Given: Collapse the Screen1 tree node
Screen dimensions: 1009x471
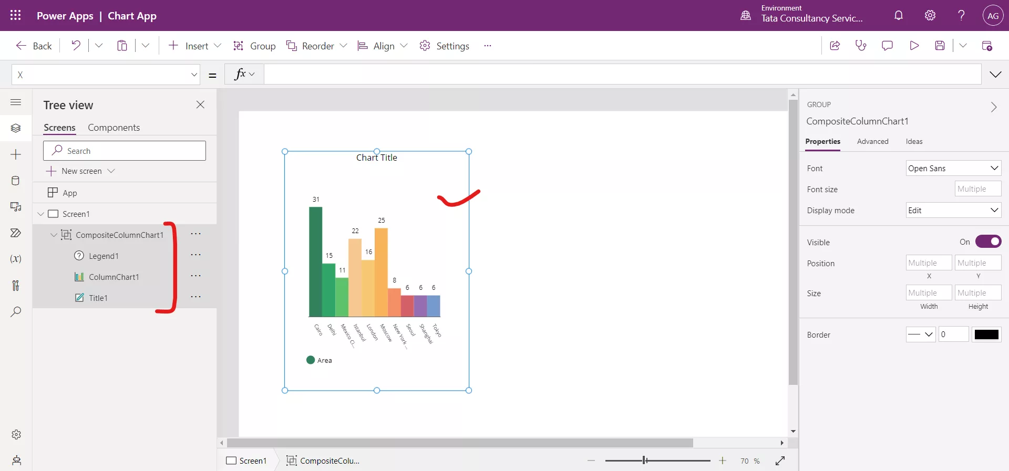Looking at the screenshot, I should point(40,214).
